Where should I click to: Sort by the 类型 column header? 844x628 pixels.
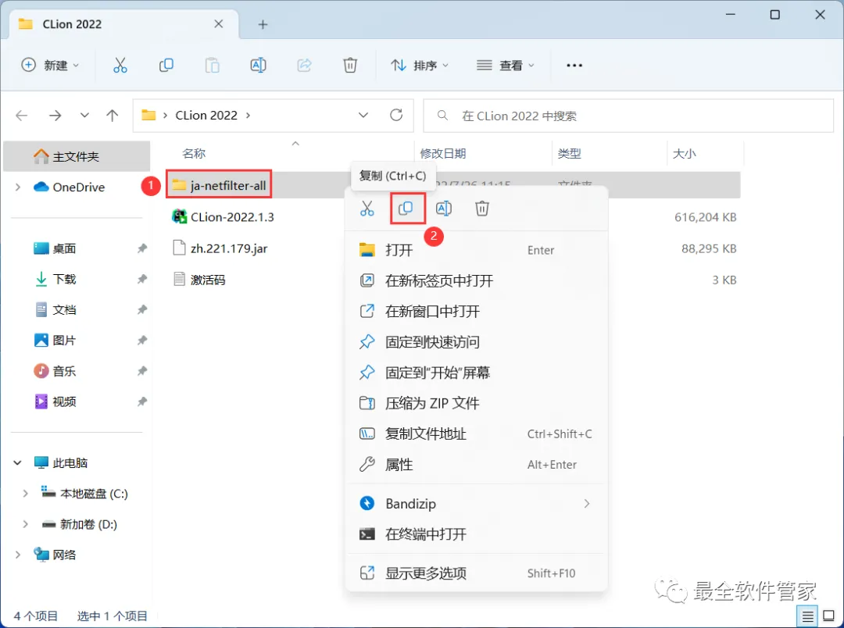point(570,153)
